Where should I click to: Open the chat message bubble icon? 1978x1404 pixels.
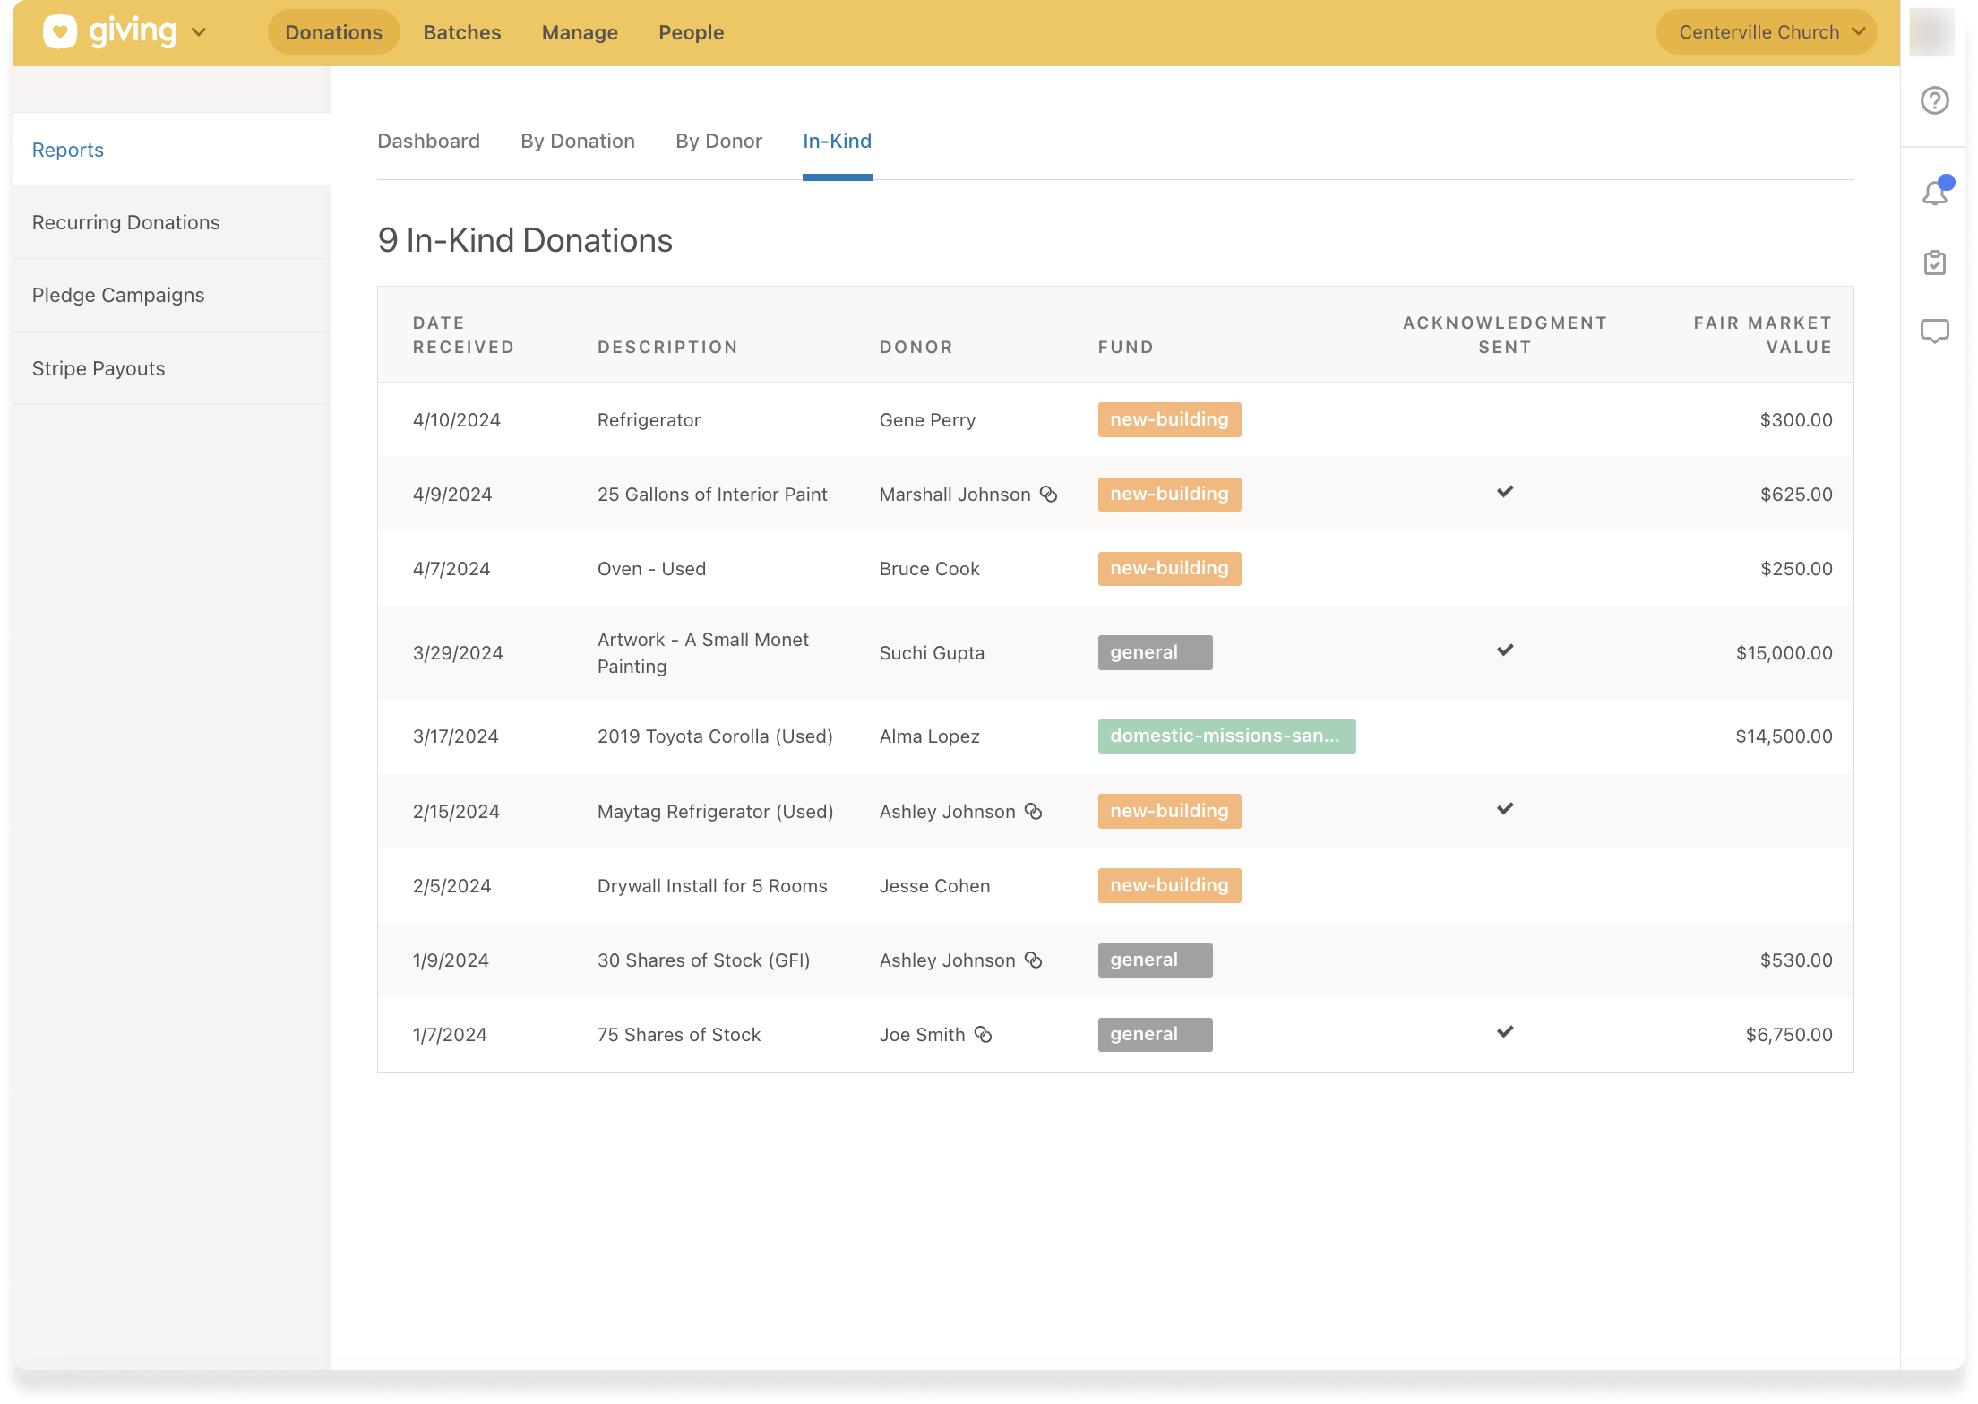1934,332
